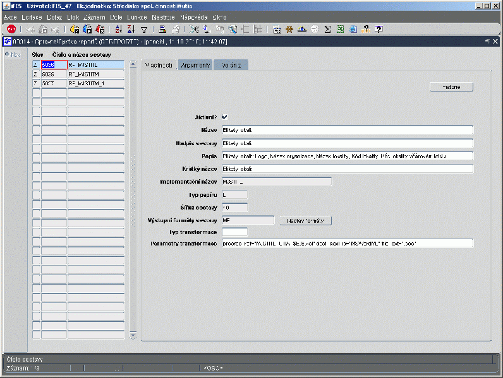Open the Dotaz menu
The width and height of the screenshot is (503, 378).
pos(54,17)
